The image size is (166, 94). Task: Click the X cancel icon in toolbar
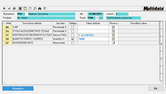4,9
